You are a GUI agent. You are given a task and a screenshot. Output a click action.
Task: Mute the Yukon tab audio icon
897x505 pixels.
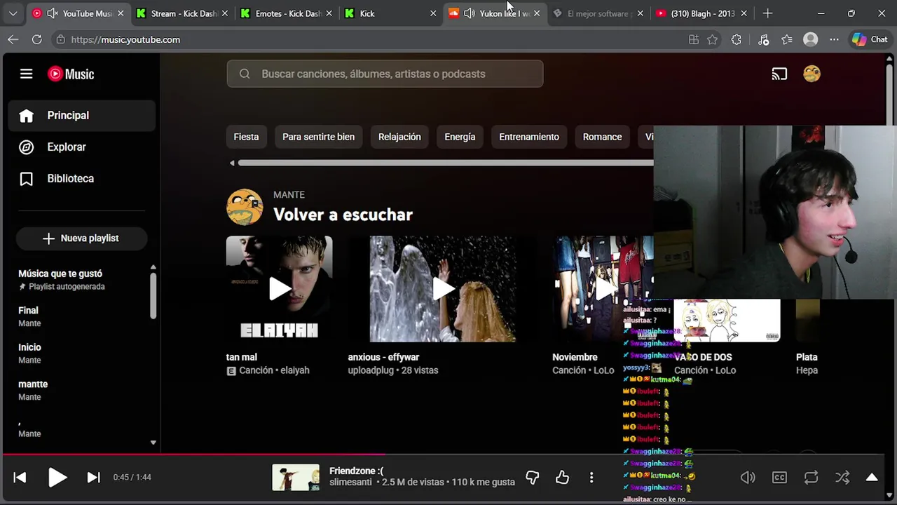click(469, 13)
